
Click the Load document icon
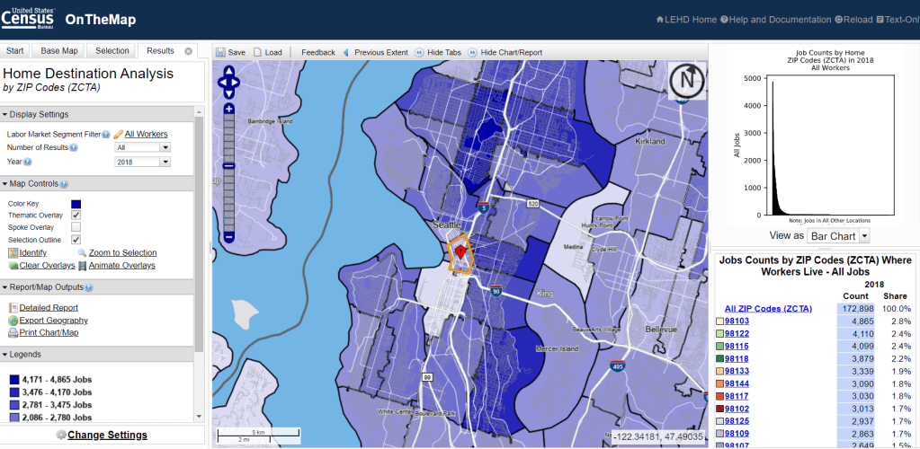pos(258,52)
